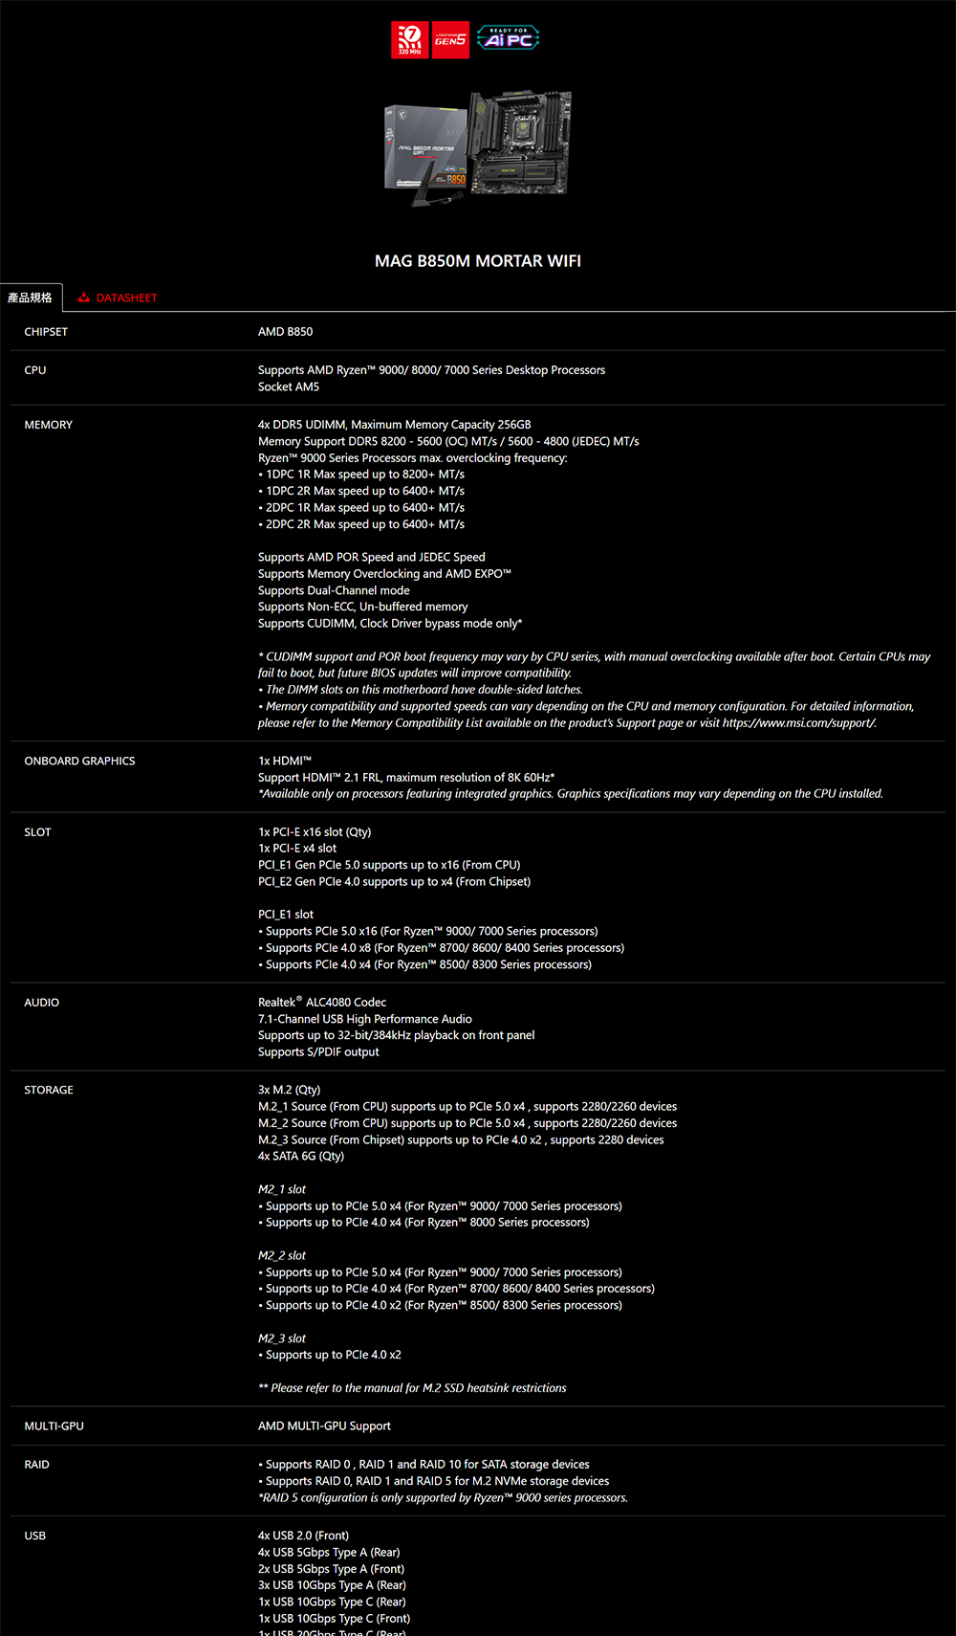Click the RAID section label
This screenshot has height=1636, width=956.
pos(36,1465)
